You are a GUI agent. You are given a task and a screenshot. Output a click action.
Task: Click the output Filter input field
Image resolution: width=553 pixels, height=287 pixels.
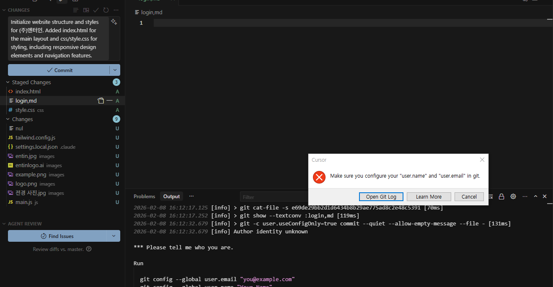point(274,197)
